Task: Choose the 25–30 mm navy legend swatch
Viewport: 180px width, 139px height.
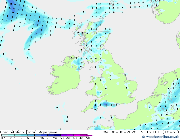Action: pyautogui.click(x=57, y=135)
